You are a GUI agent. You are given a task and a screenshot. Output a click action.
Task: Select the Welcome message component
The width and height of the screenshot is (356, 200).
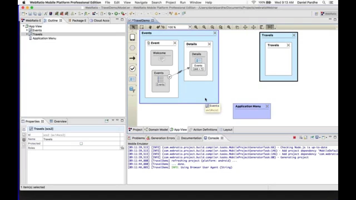(x=162, y=58)
